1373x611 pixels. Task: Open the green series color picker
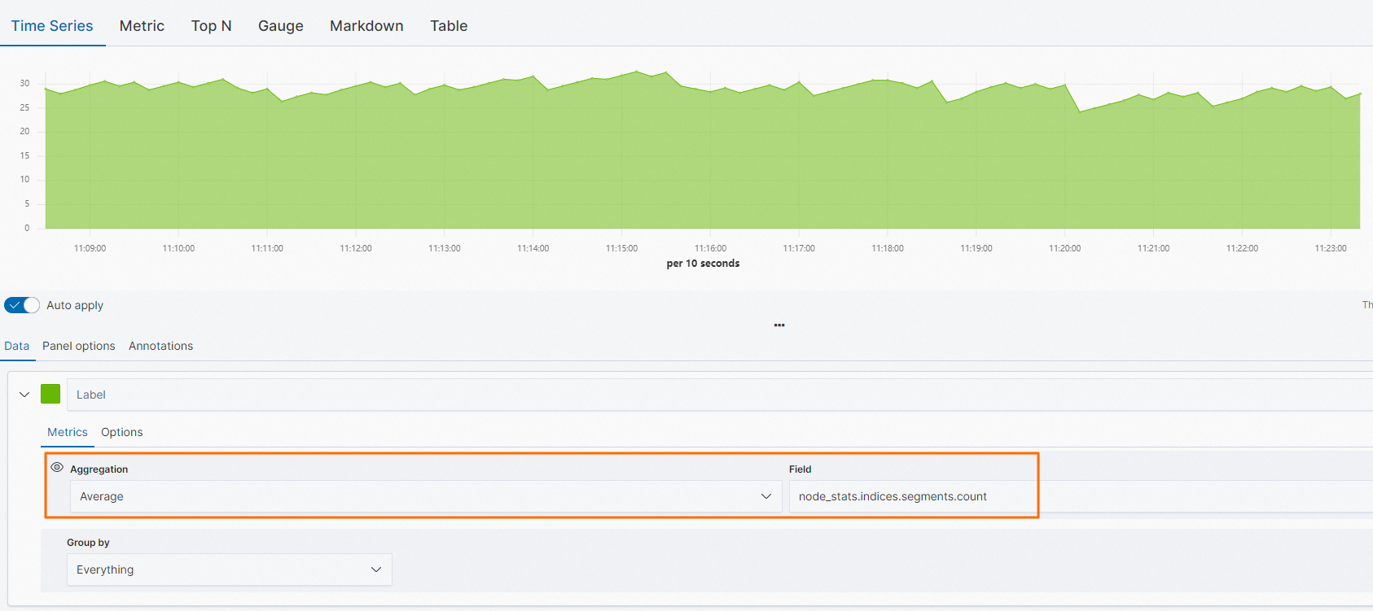pyautogui.click(x=50, y=394)
